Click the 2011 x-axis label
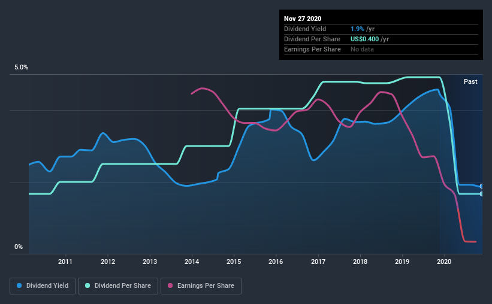Screen dimensions: 492x304 click(x=65, y=262)
